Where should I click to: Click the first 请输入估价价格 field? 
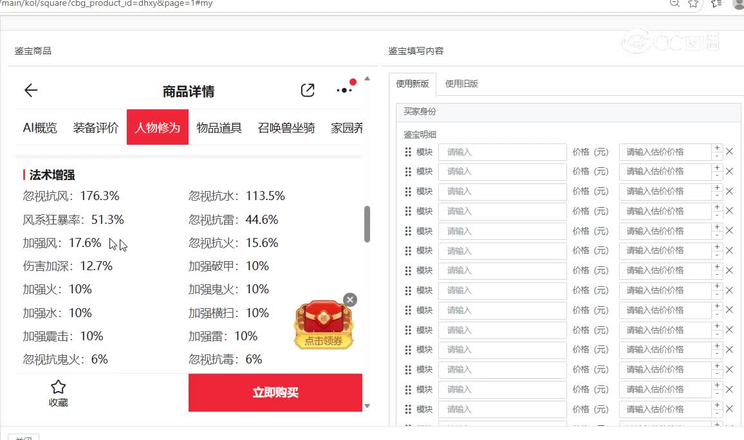coord(665,152)
